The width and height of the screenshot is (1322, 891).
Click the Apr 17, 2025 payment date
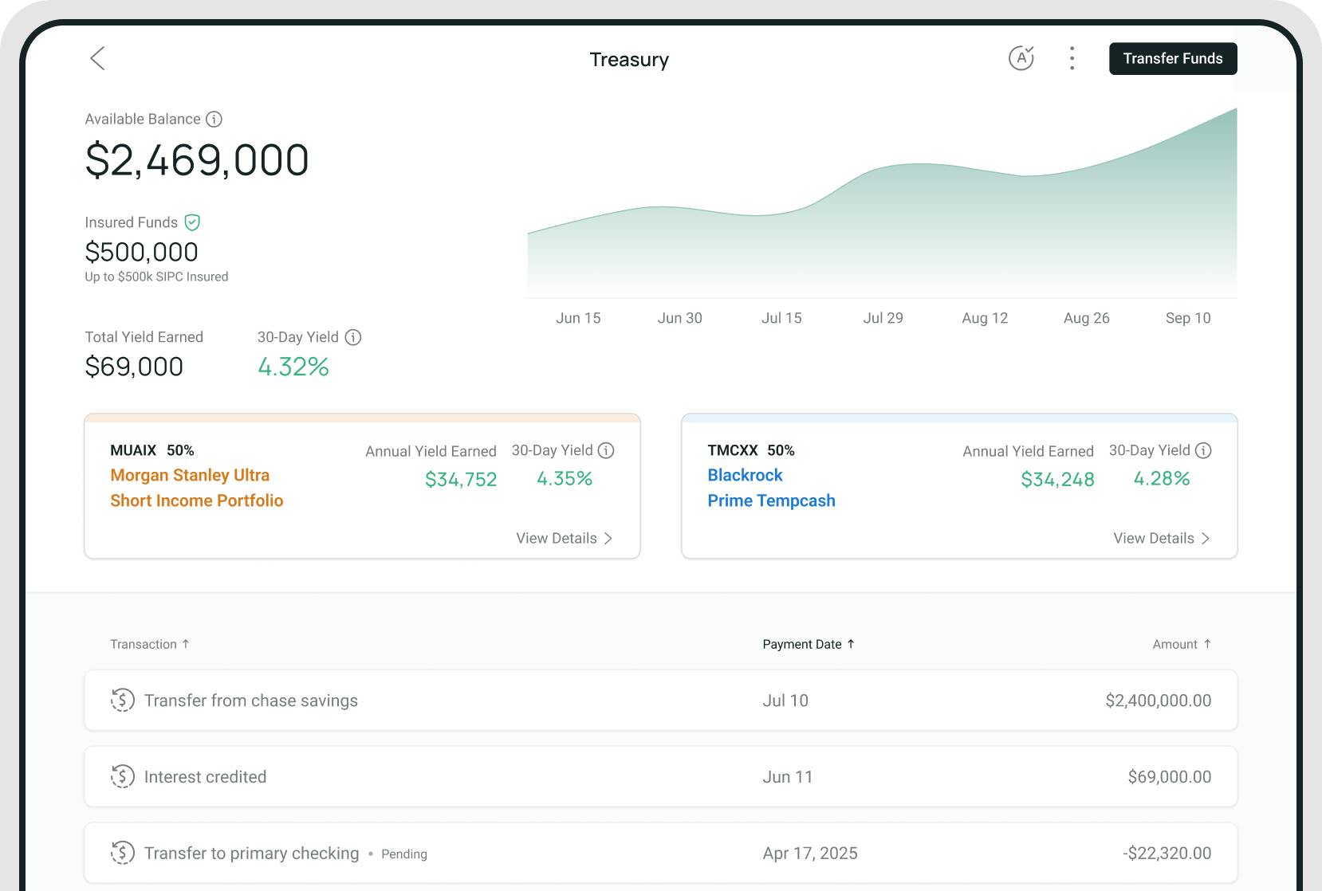coord(810,854)
